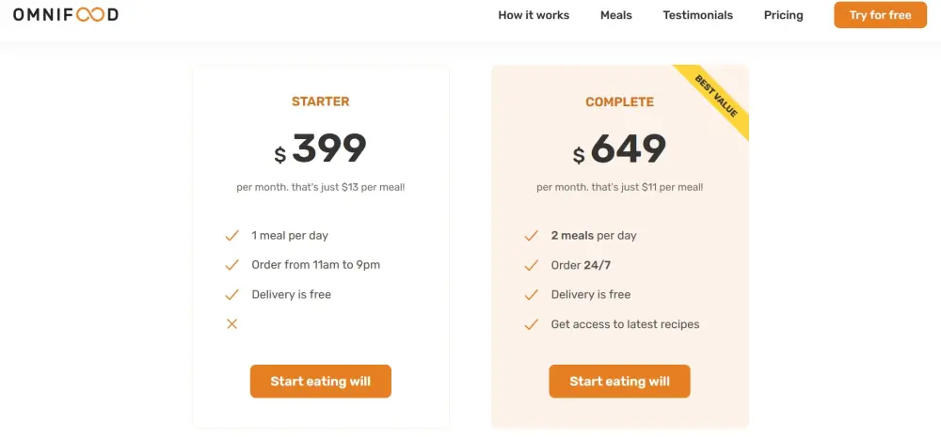
Task: Click Starter plan's "Start eating will" button
Action: [320, 382]
